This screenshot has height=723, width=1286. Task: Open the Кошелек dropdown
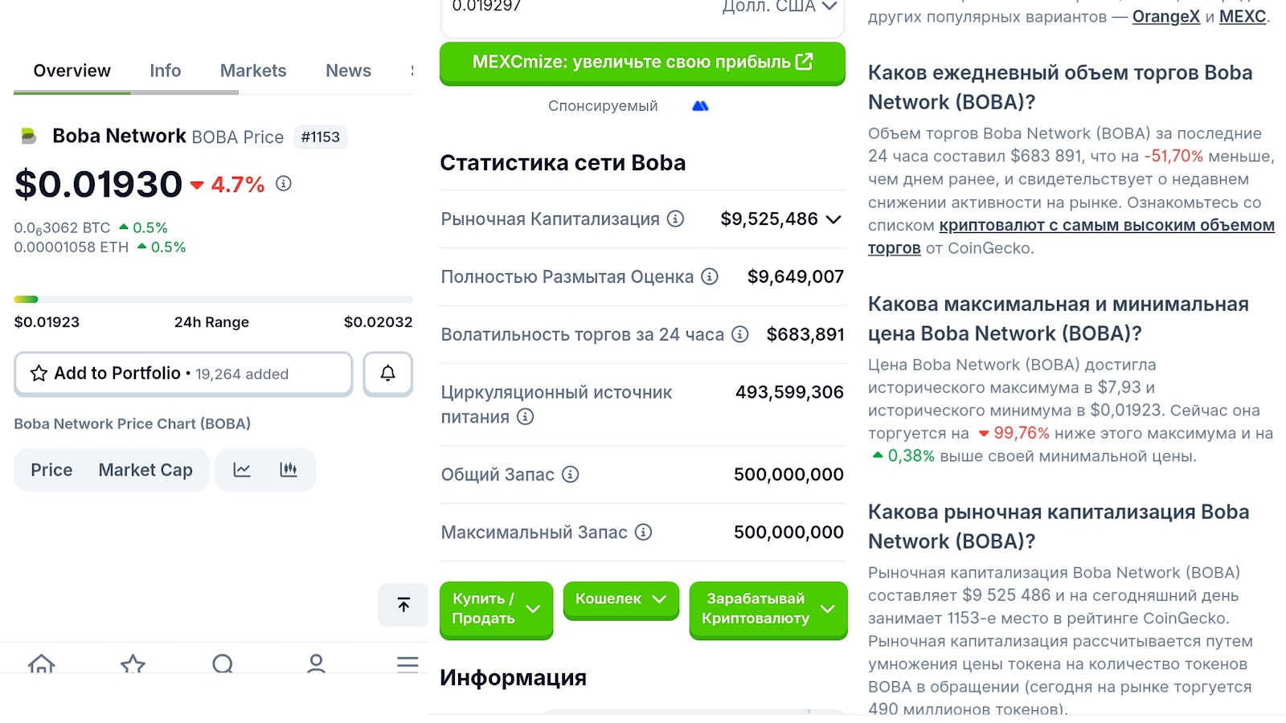[620, 599]
